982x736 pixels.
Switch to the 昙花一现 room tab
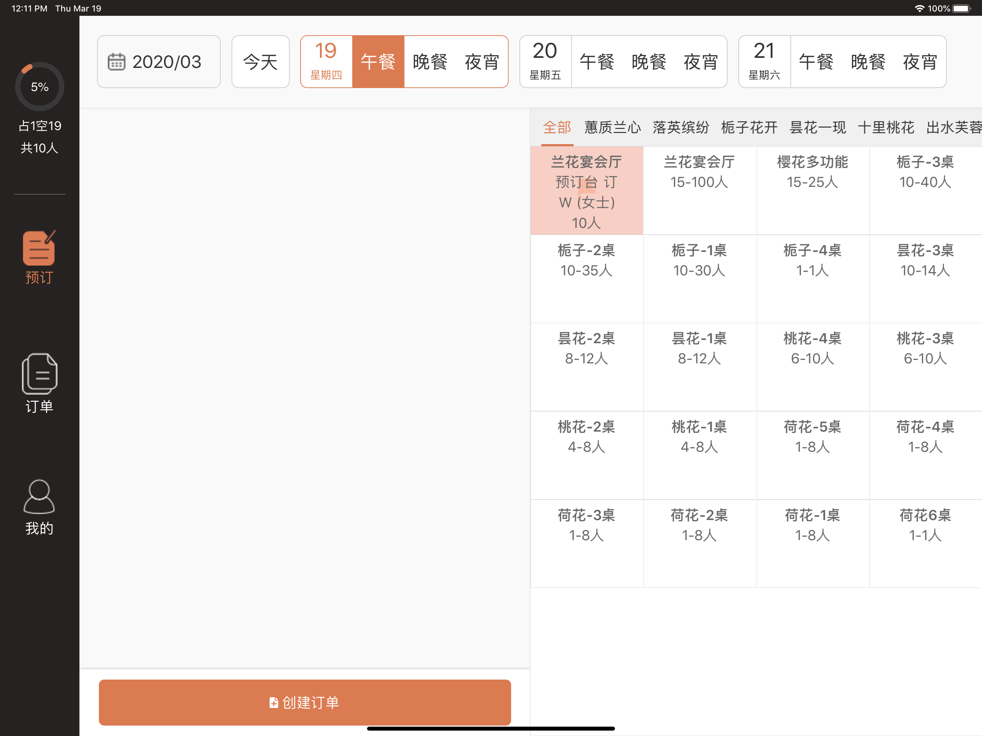[x=817, y=128]
